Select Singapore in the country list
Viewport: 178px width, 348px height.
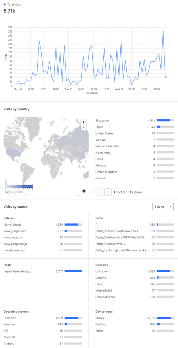pyautogui.click(x=135, y=121)
